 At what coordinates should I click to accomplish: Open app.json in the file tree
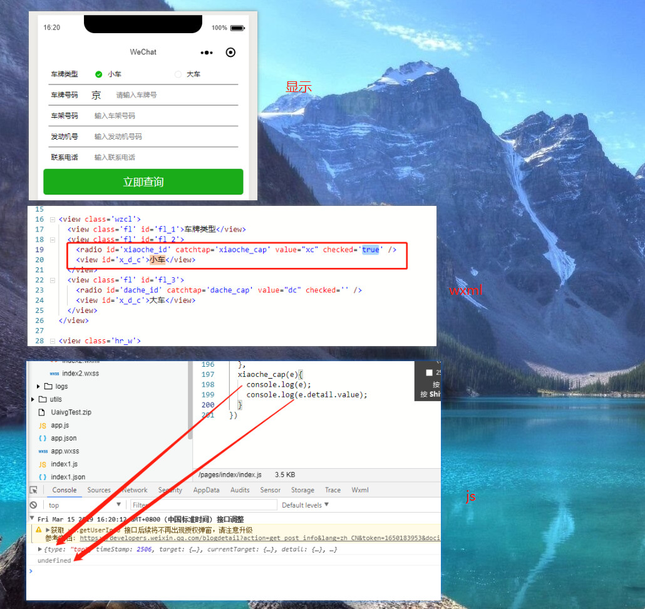click(x=64, y=438)
